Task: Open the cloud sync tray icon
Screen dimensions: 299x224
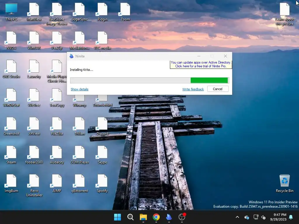Action: tap(247, 217)
